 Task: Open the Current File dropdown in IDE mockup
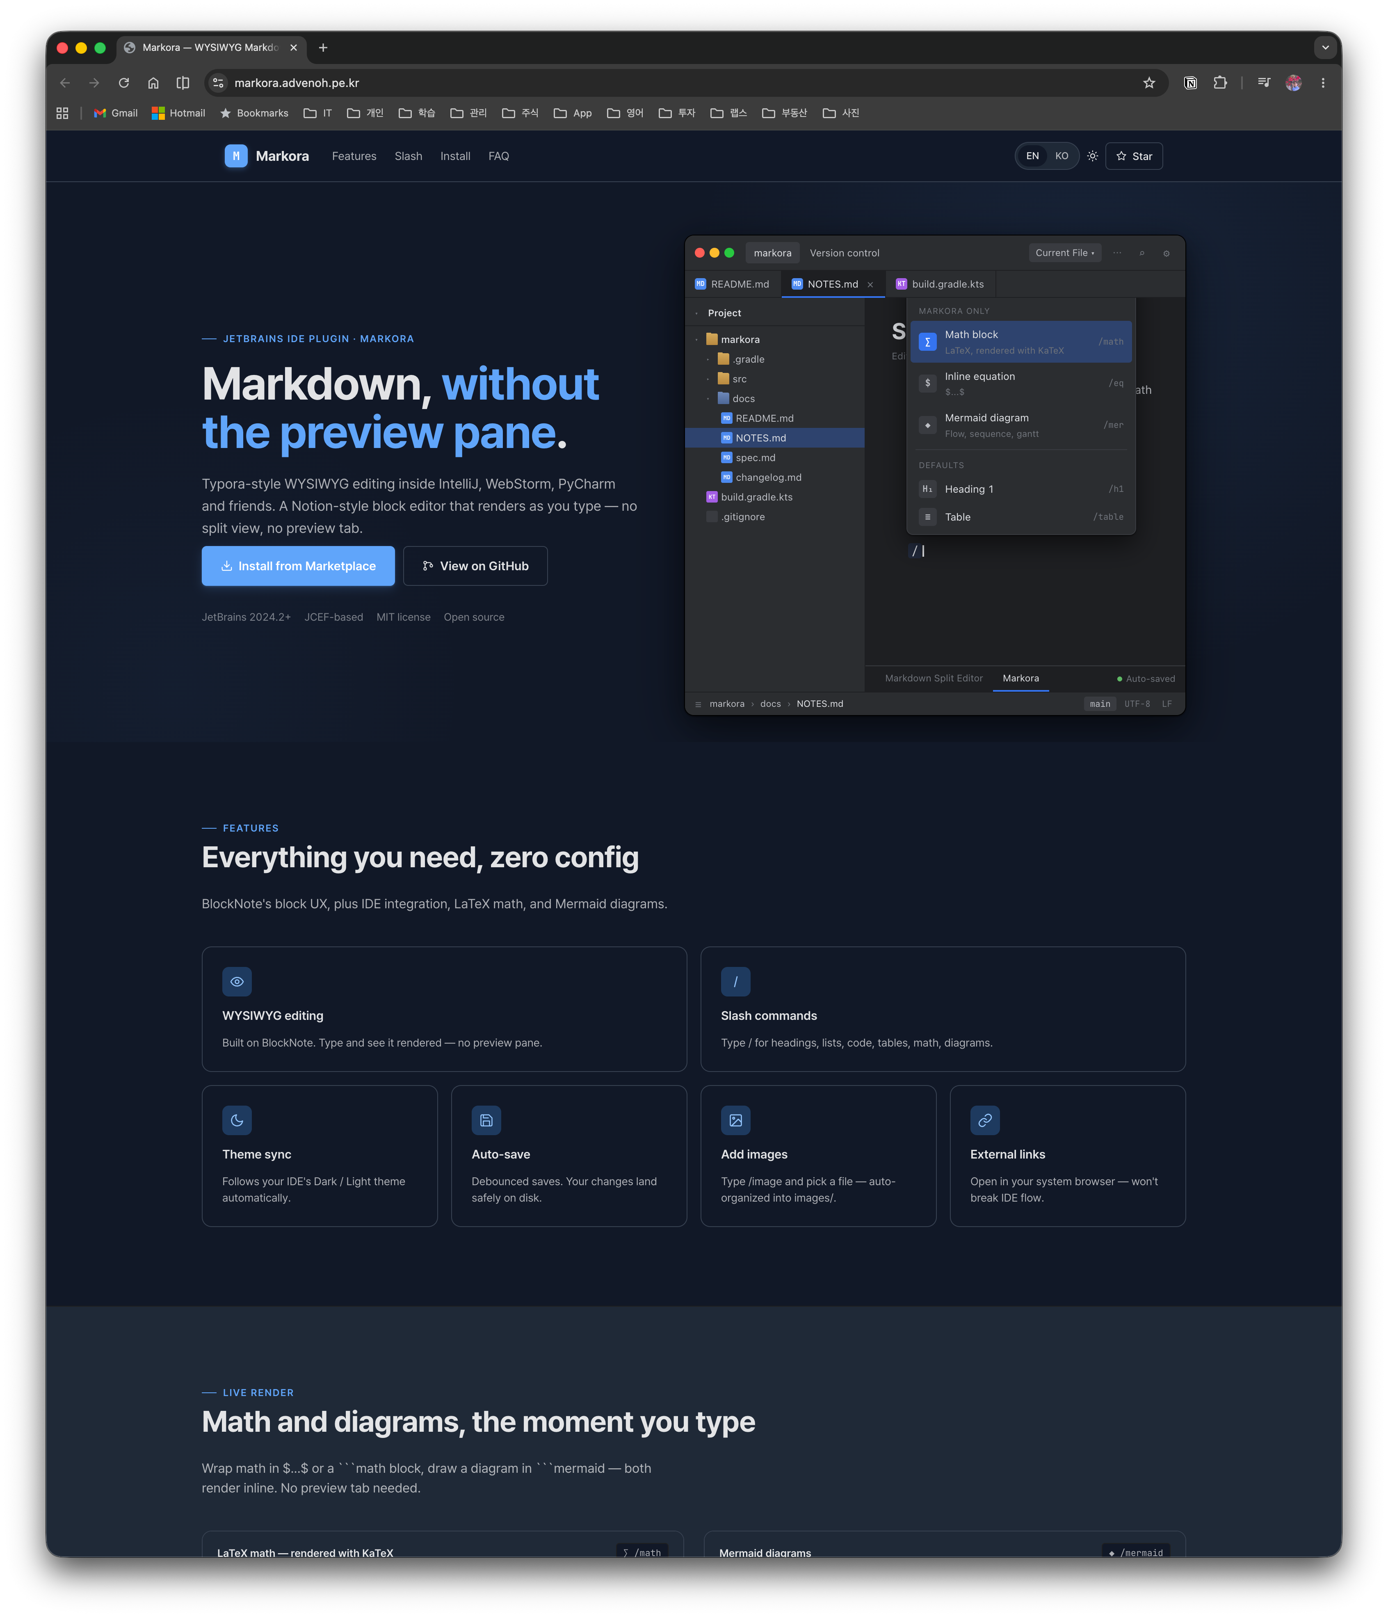coord(1065,253)
